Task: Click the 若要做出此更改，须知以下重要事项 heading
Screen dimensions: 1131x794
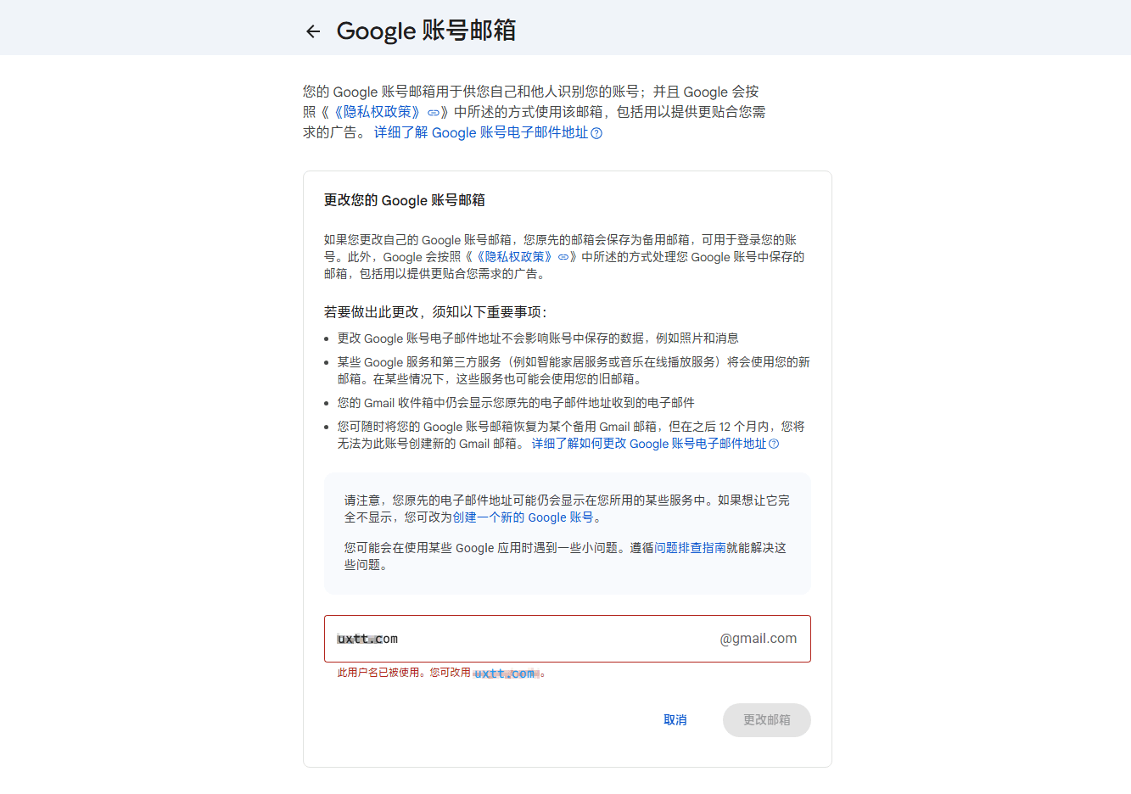Action: pos(435,312)
